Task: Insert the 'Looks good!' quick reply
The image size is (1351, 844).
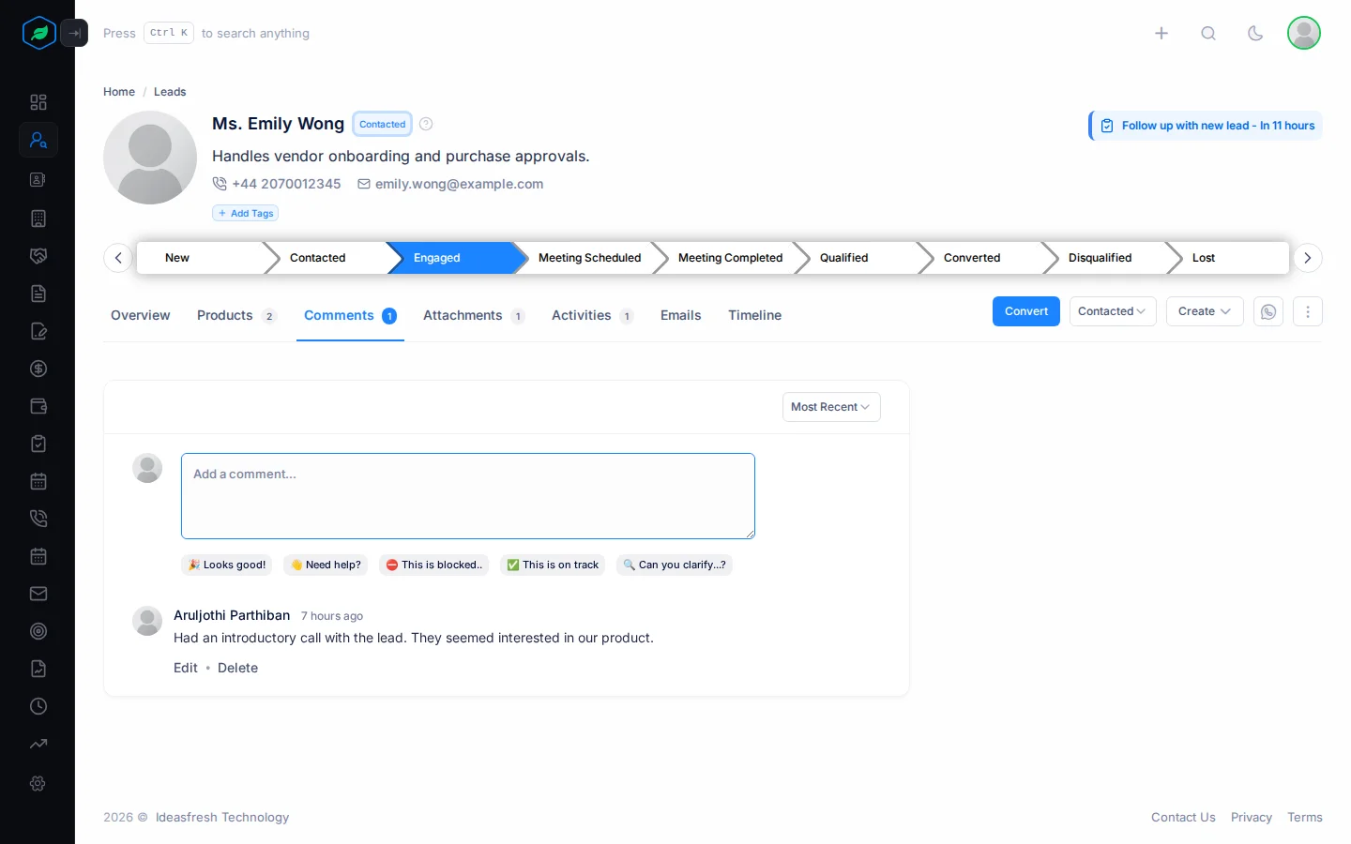Action: coord(227,565)
